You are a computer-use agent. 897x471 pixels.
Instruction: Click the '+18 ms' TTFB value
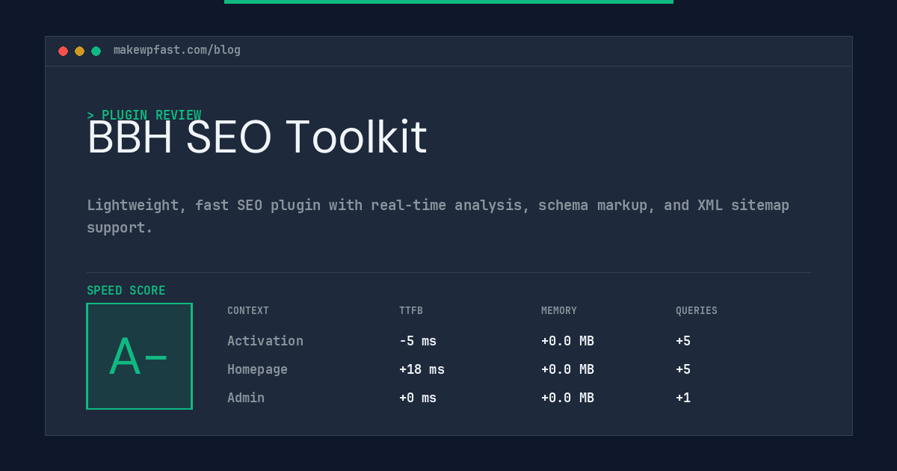pos(422,369)
